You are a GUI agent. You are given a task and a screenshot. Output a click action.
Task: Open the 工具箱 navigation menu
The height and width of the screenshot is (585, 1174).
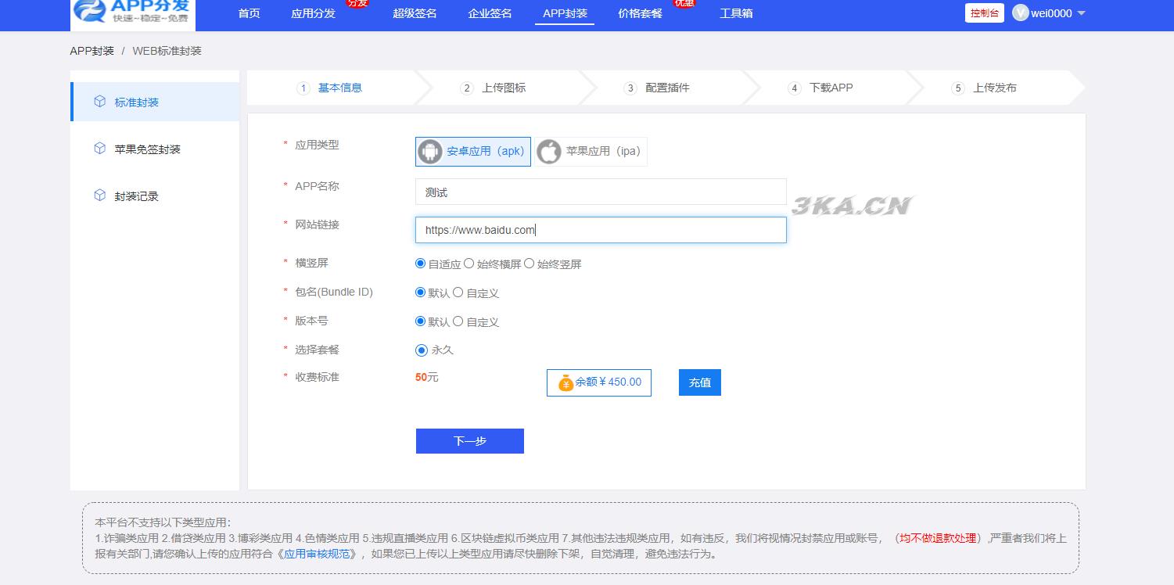[736, 13]
